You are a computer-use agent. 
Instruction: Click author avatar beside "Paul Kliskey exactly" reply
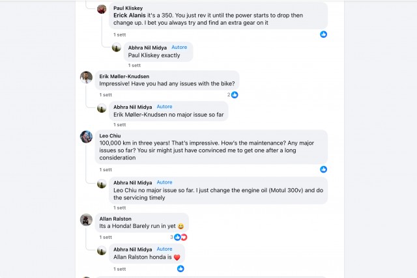pyautogui.click(x=116, y=48)
